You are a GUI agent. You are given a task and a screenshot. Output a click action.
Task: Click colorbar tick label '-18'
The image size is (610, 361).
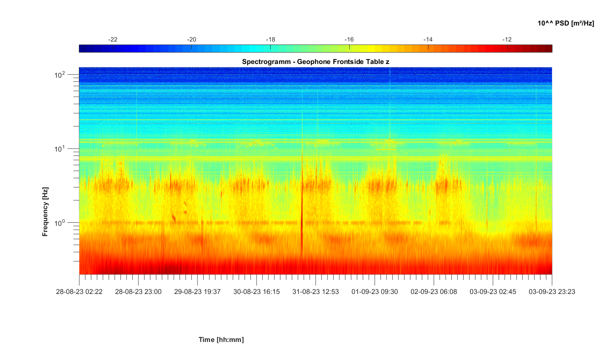coord(270,40)
